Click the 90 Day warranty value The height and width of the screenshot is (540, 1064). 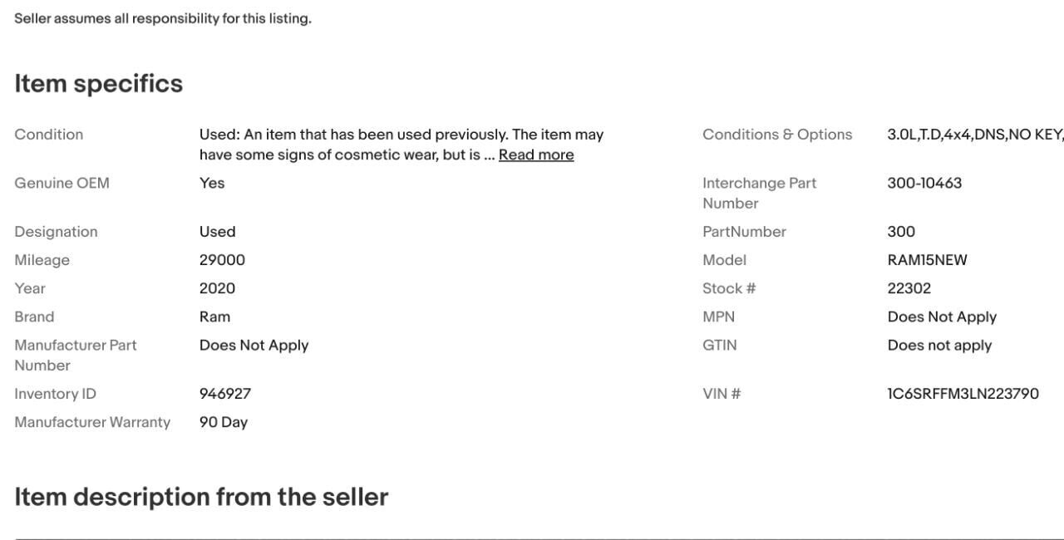pos(223,422)
